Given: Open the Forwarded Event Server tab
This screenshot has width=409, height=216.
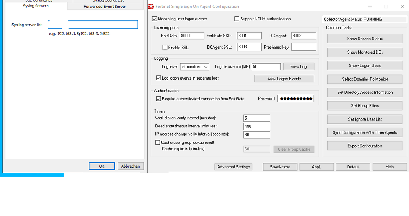Looking at the screenshot, I should click(x=105, y=7).
